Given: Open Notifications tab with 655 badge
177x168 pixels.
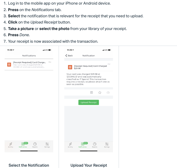Looking at the screenshot, I should click(23, 145).
